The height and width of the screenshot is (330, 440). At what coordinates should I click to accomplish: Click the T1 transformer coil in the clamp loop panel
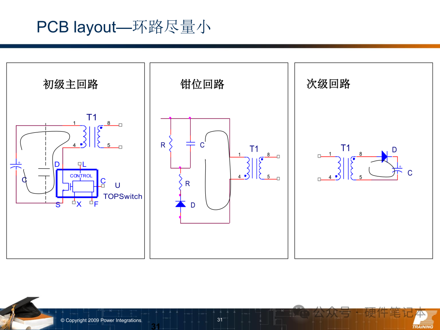pyautogui.click(x=254, y=167)
